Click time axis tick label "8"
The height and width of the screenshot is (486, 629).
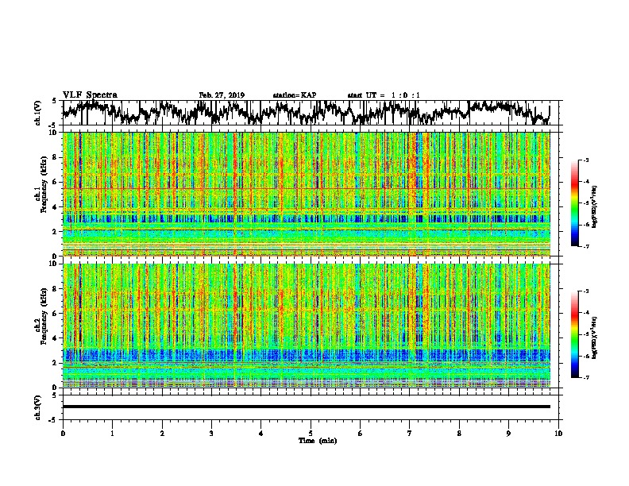[459, 434]
